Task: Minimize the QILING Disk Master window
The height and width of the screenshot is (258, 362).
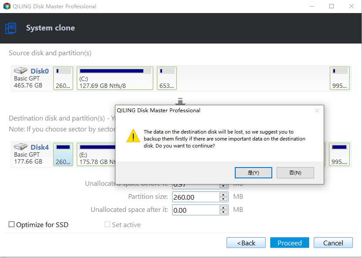Action: (x=312, y=6)
